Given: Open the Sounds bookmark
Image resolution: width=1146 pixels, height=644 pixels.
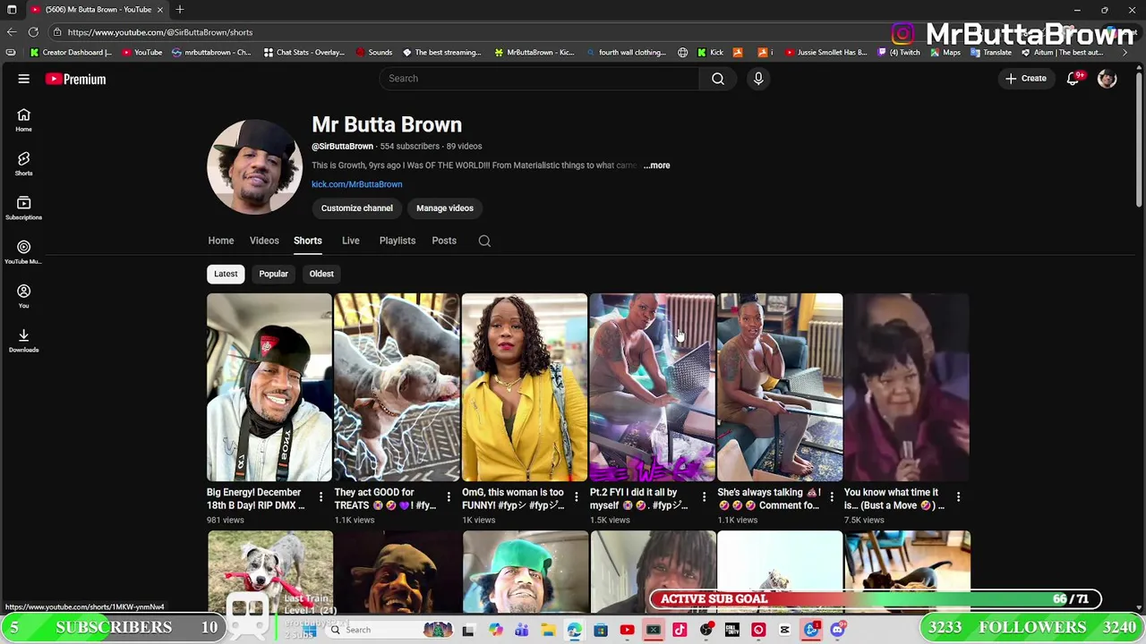Looking at the screenshot, I should [x=373, y=52].
